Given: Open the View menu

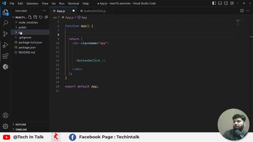Looking at the screenshot, I should point(45,4).
